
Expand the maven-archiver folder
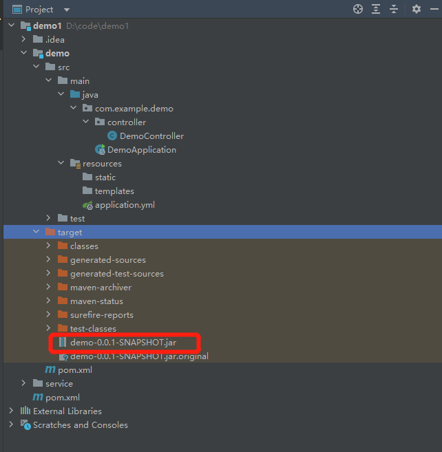pos(48,287)
